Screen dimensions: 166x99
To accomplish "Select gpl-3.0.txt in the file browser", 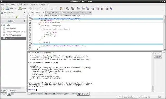I will click(13, 38).
